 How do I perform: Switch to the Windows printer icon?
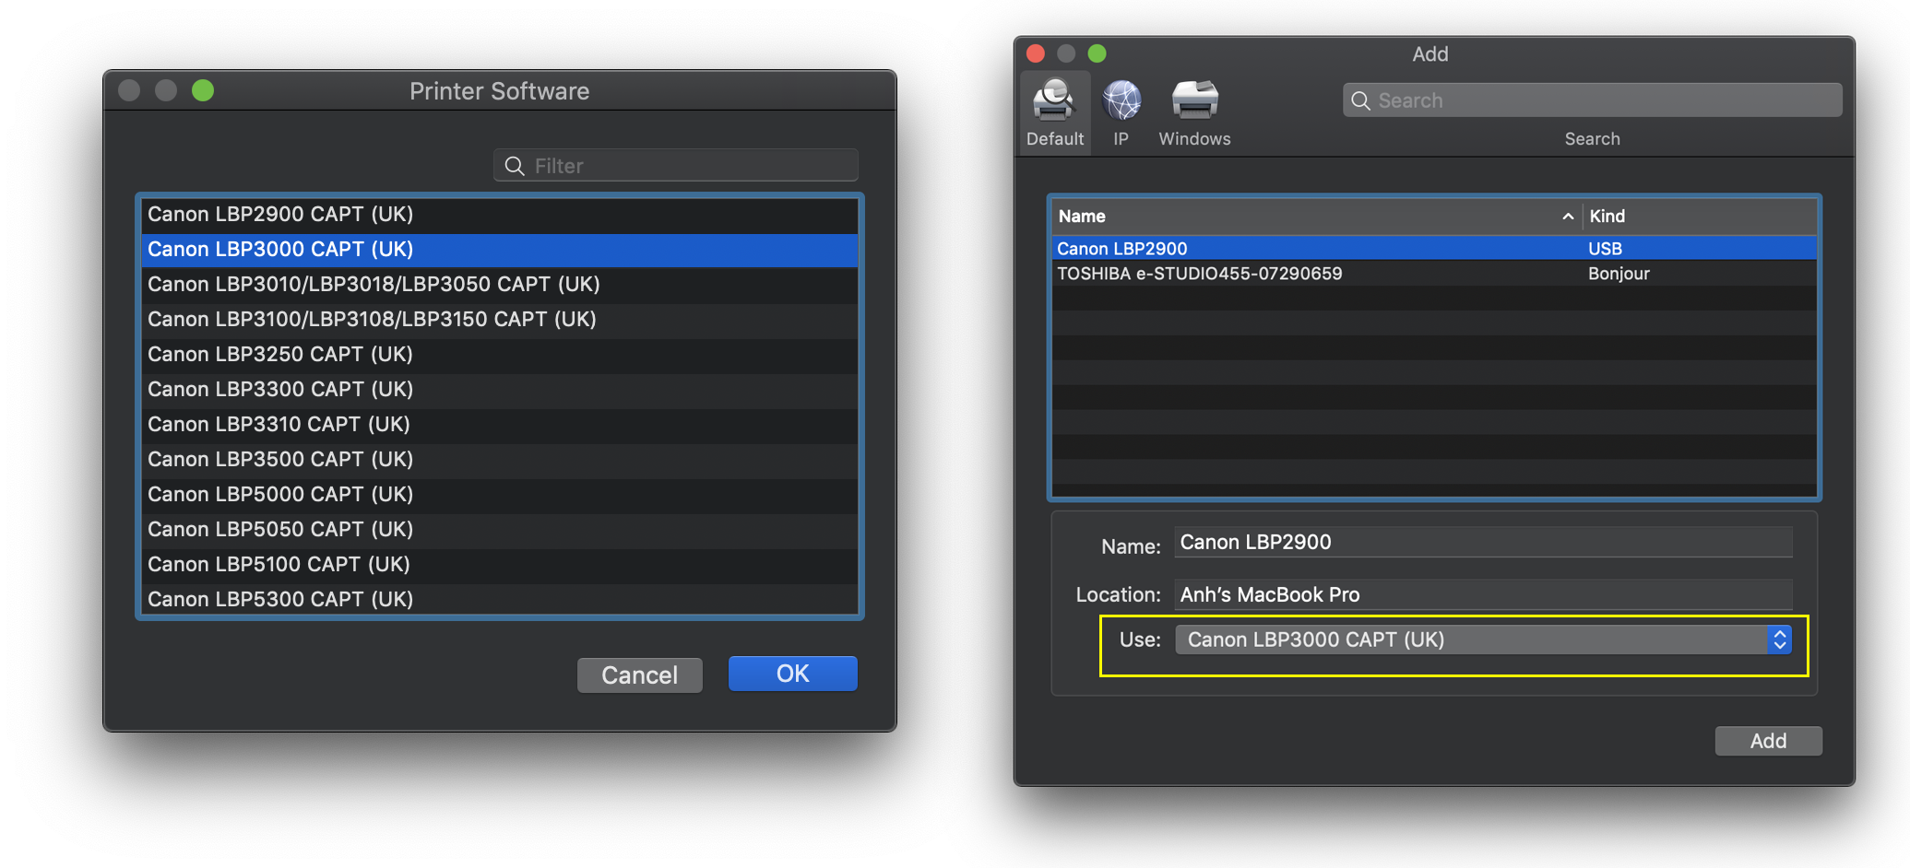coord(1194,101)
